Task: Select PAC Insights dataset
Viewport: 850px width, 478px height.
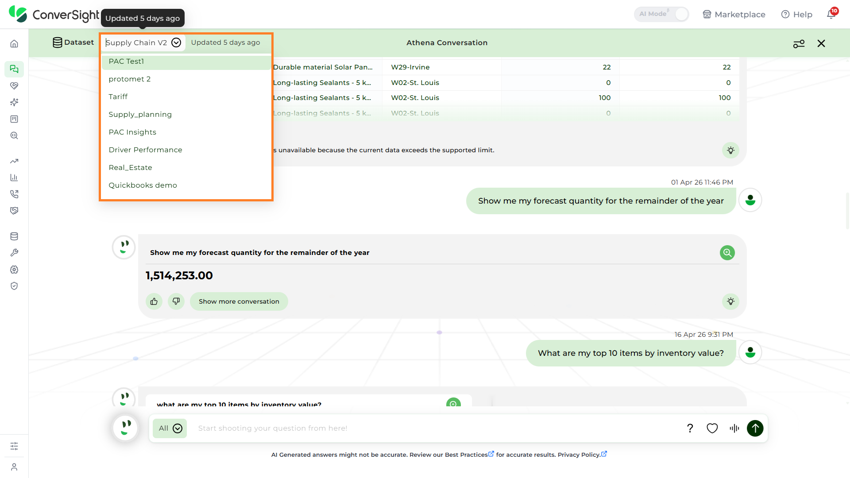Action: click(x=186, y=132)
